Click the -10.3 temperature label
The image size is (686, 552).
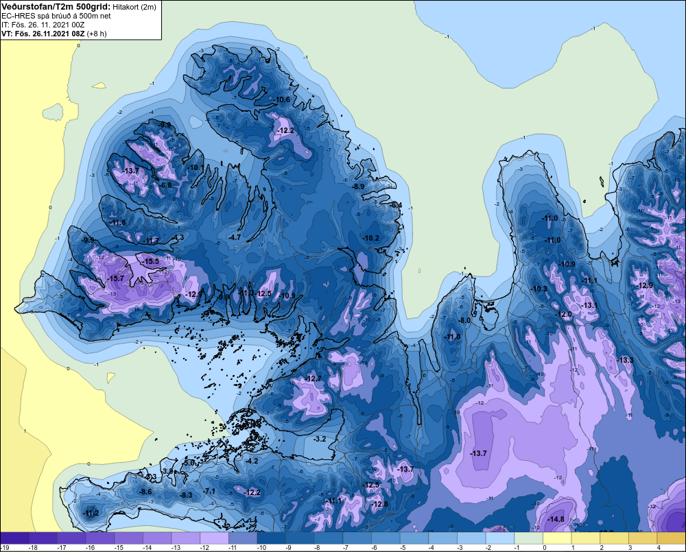click(539, 289)
